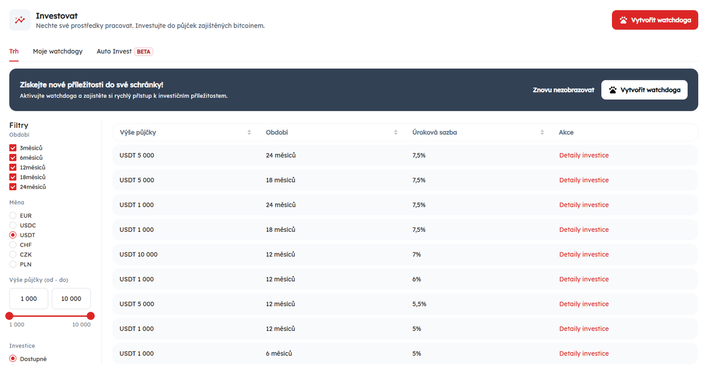
Task: Uncheck the 3měsíců period filter
Action: click(x=13, y=148)
